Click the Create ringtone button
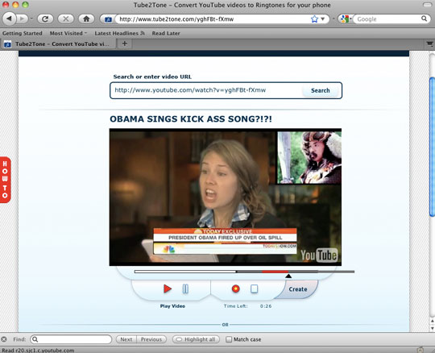Image resolution: width=435 pixels, height=353 pixels. (x=298, y=289)
